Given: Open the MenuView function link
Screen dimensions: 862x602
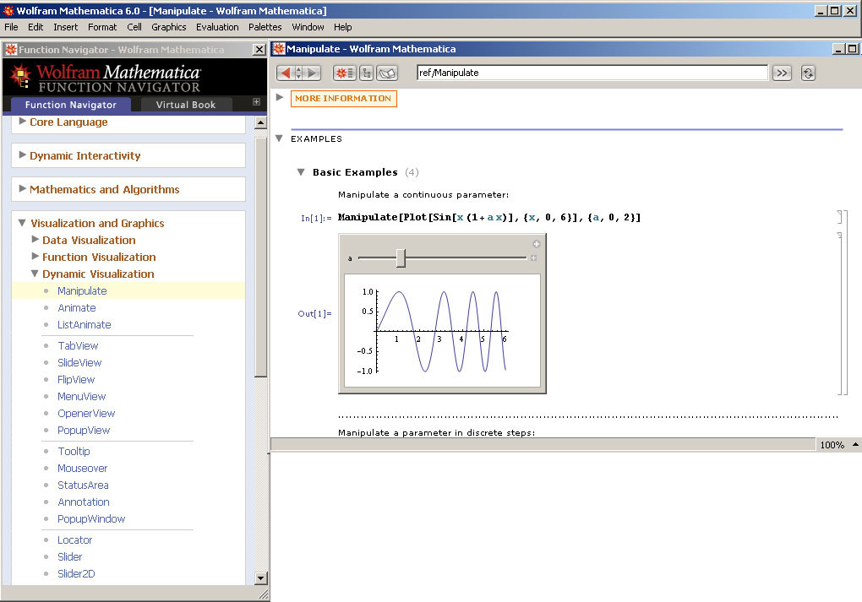Looking at the screenshot, I should click(81, 397).
